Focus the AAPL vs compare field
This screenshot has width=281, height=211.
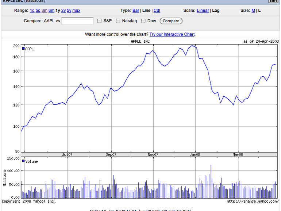coord(77,21)
